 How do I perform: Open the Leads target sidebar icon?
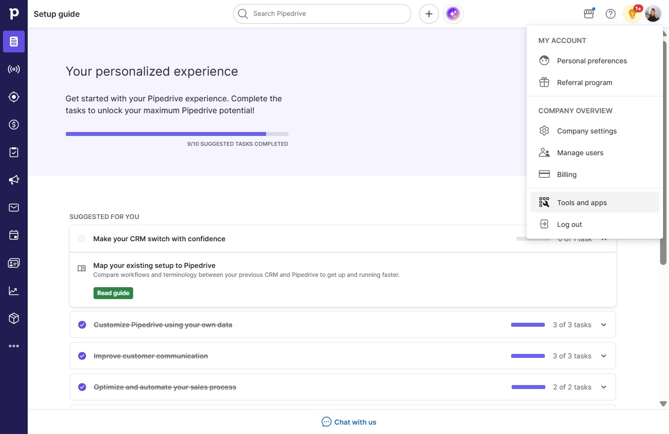click(14, 97)
